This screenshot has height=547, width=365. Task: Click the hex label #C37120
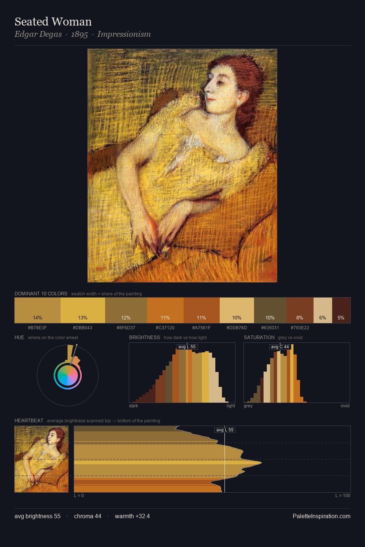[x=165, y=328]
